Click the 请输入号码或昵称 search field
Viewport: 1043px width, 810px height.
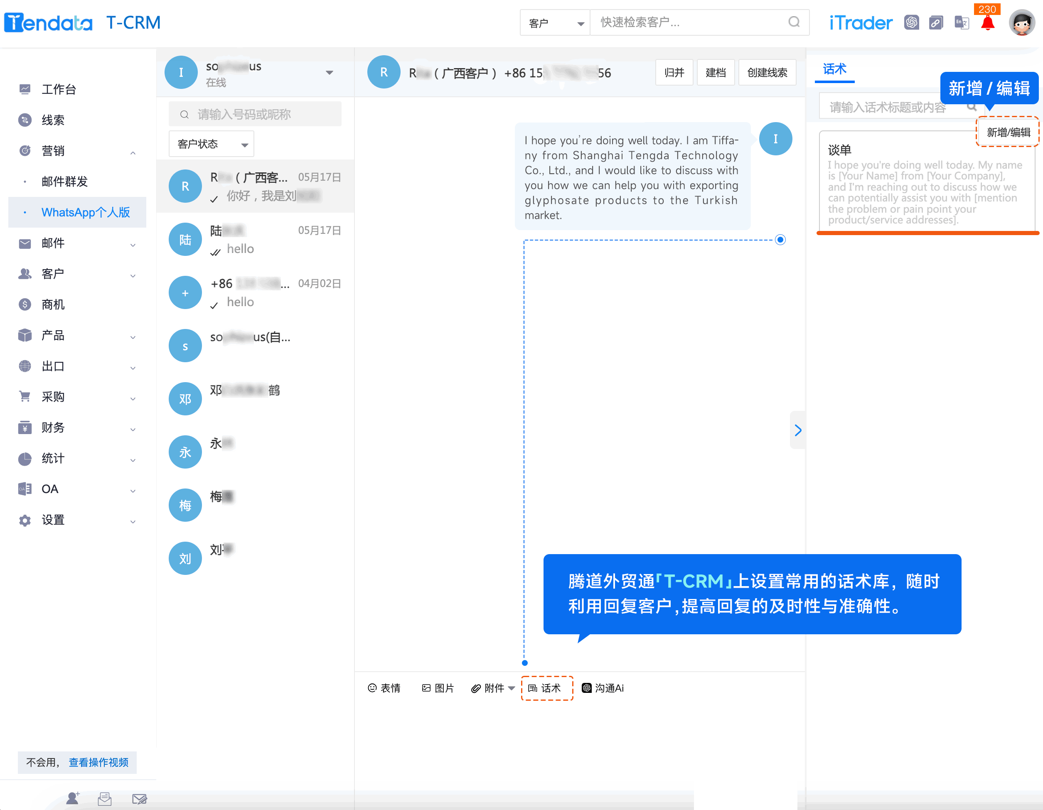(x=255, y=115)
